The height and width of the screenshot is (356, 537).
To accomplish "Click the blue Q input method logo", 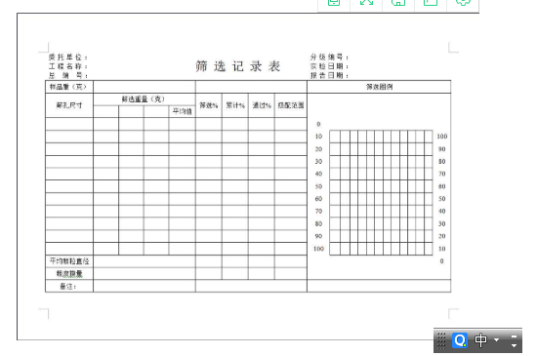I will click(x=460, y=340).
